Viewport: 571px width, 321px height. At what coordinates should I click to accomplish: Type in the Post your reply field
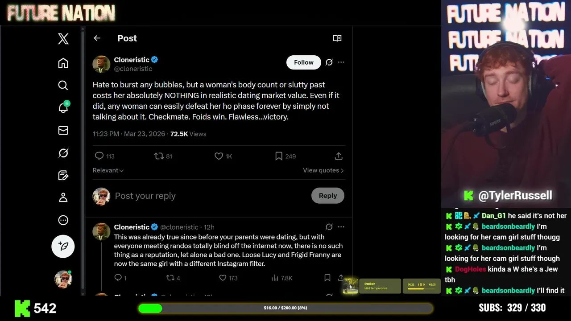point(201,196)
